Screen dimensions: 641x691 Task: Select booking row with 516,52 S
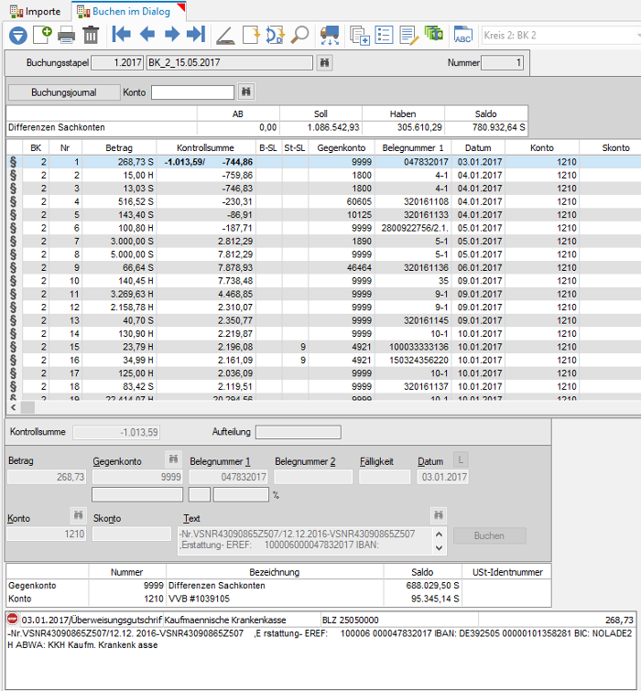pyautogui.click(x=323, y=201)
